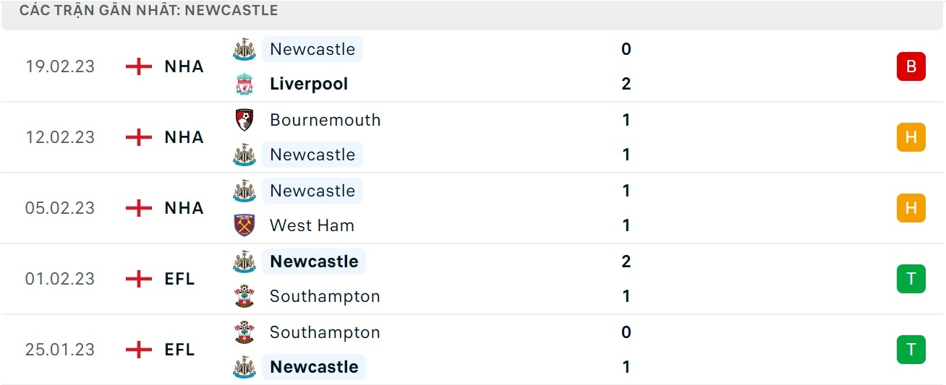Click Southampton crest in the 25.01.23 match
Screen dimensions: 946x385
click(x=244, y=332)
